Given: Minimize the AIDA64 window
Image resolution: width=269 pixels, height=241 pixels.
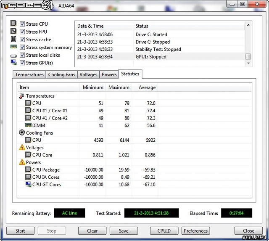Looking at the screenshot, I should pyautogui.click(x=232, y=5).
